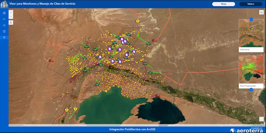Viewport: 266px width, 133px height.
Task: Switch to the Mapa tab
Action: click(x=223, y=4)
